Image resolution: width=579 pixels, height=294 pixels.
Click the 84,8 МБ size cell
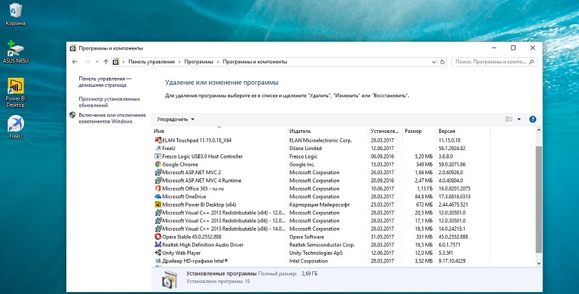point(423,197)
